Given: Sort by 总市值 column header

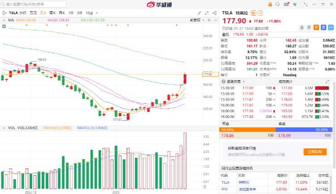Looking at the screenshot, I should pyautogui.click(x=323, y=175).
